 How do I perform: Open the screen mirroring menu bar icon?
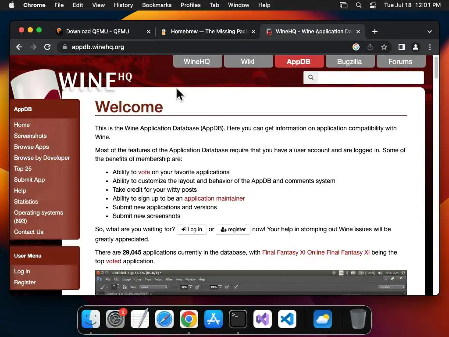[343, 5]
